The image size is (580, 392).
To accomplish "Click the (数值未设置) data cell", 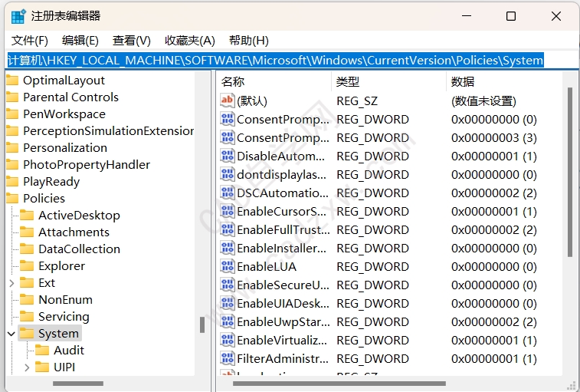I will click(x=483, y=100).
